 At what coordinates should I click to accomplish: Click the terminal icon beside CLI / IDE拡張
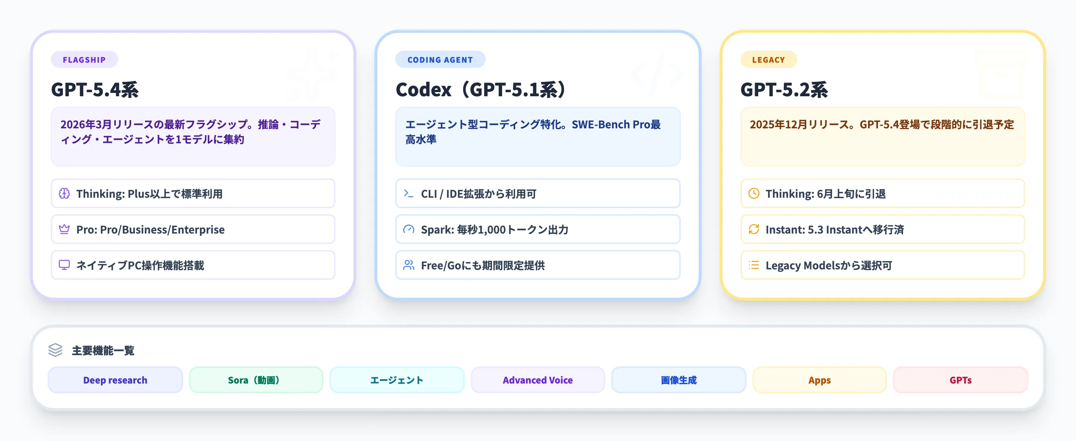(x=409, y=193)
